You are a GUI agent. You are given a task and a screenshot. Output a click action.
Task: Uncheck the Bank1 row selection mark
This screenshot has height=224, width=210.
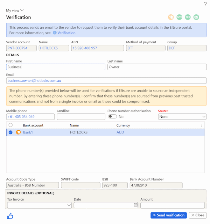(10, 132)
